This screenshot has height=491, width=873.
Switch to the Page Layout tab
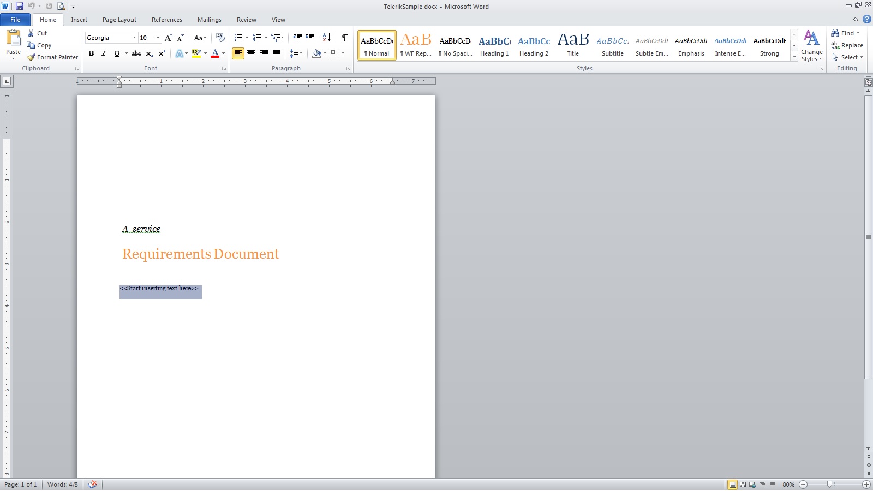119,20
